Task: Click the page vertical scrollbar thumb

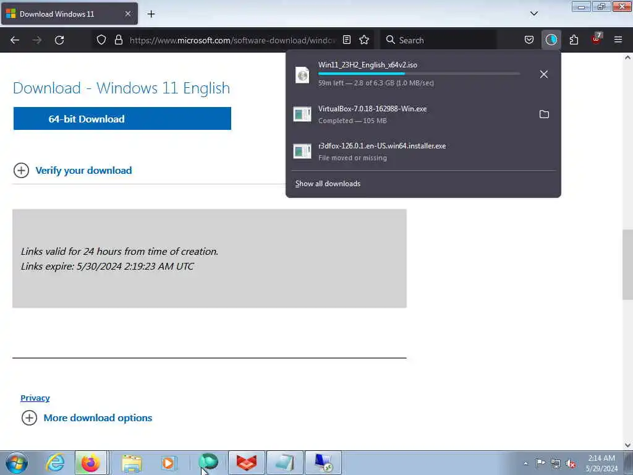Action: coord(627,265)
